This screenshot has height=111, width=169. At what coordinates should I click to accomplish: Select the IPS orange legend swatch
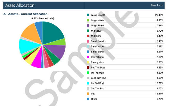coord(88,94)
